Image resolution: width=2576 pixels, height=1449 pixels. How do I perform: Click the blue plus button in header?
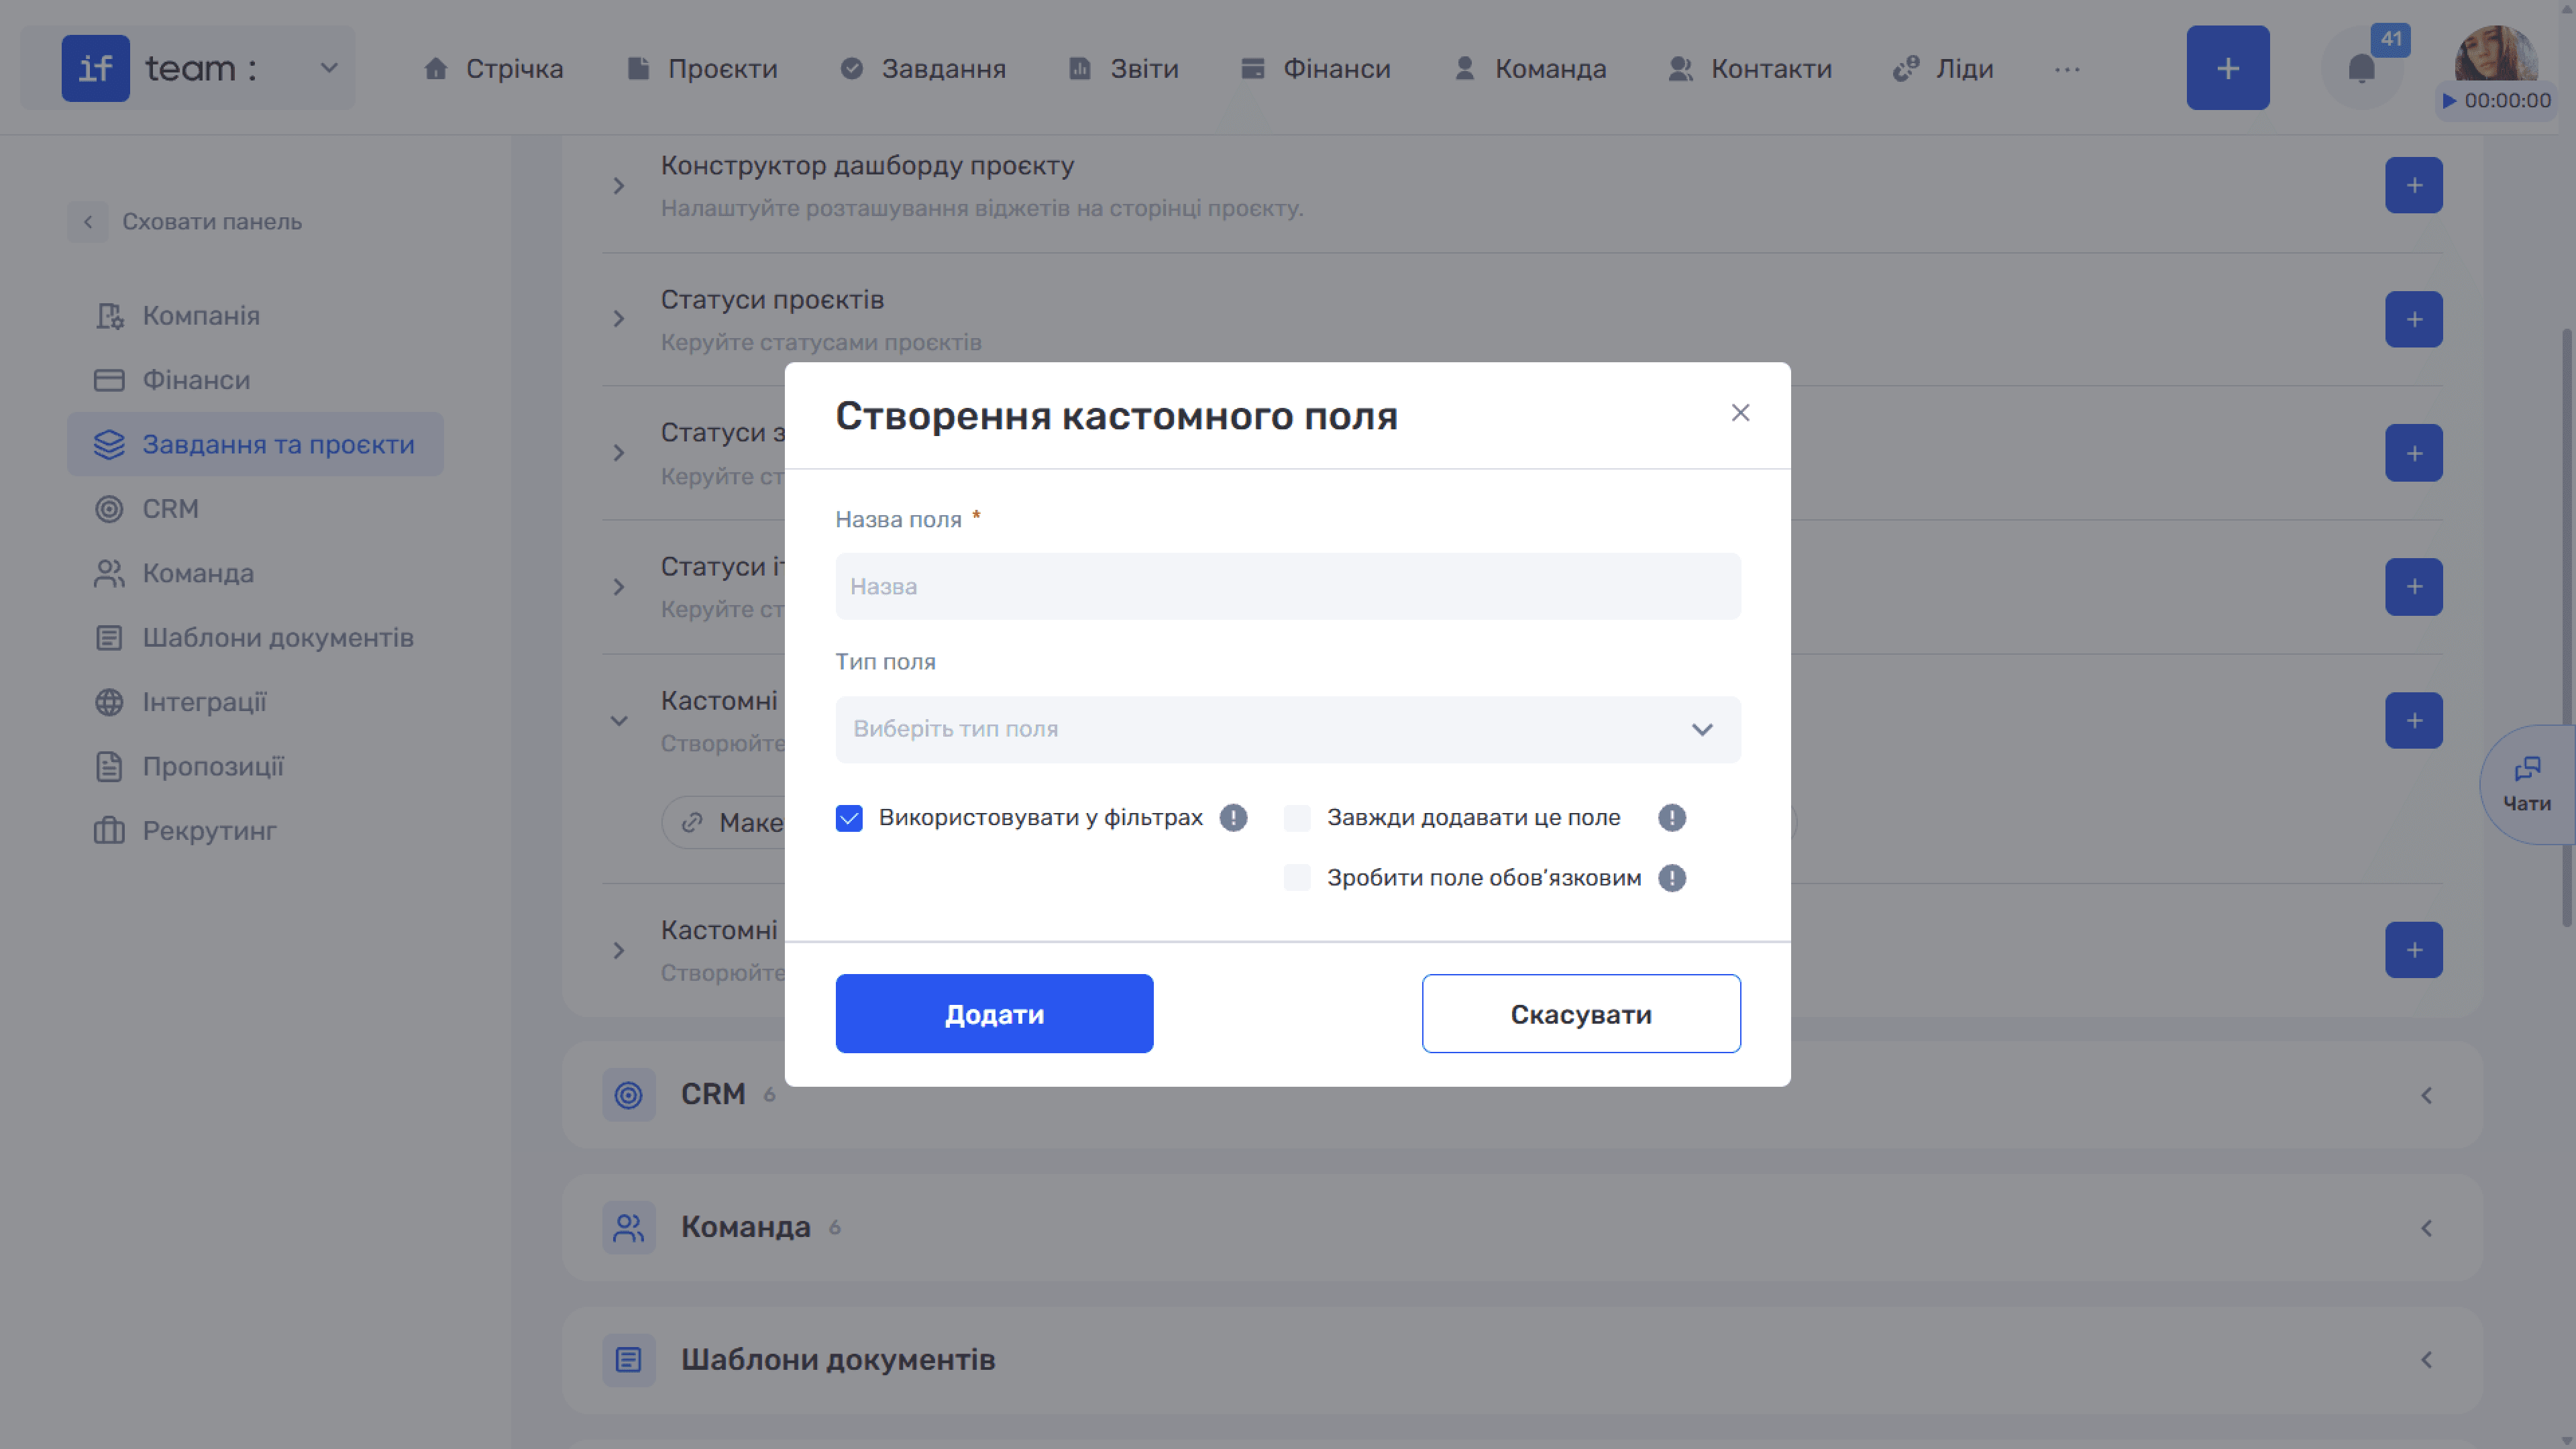point(2227,68)
